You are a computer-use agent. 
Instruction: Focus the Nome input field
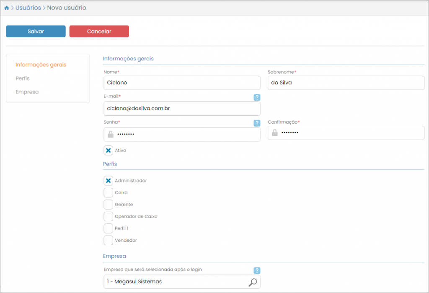tap(181, 83)
